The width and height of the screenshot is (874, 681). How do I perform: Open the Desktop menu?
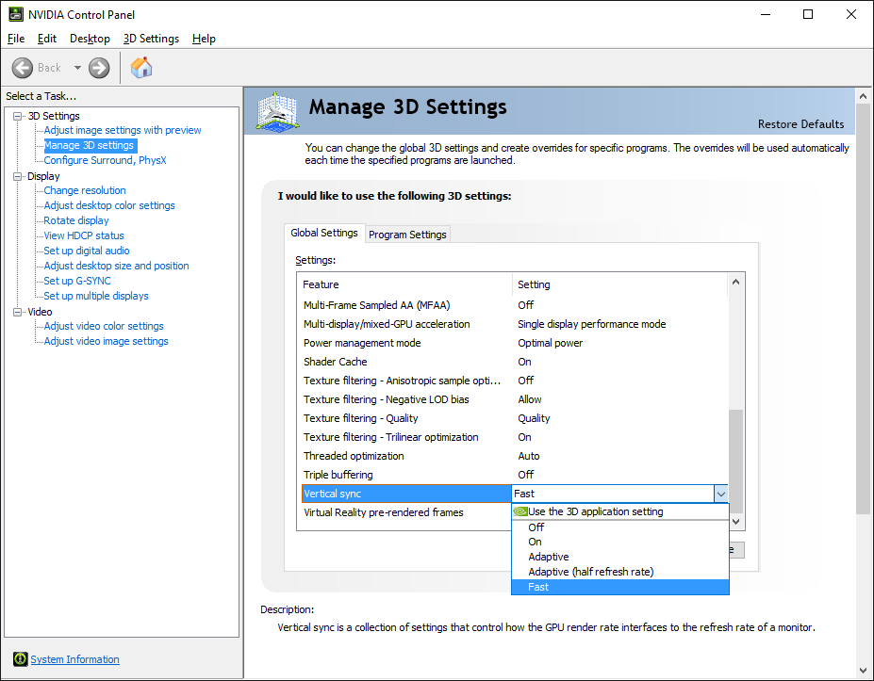[90, 39]
